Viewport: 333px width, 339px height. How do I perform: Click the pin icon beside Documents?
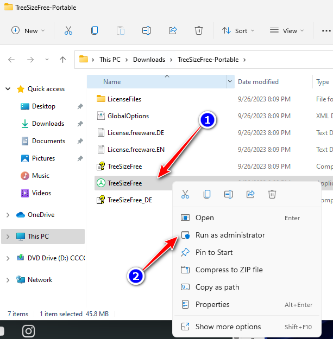80,141
